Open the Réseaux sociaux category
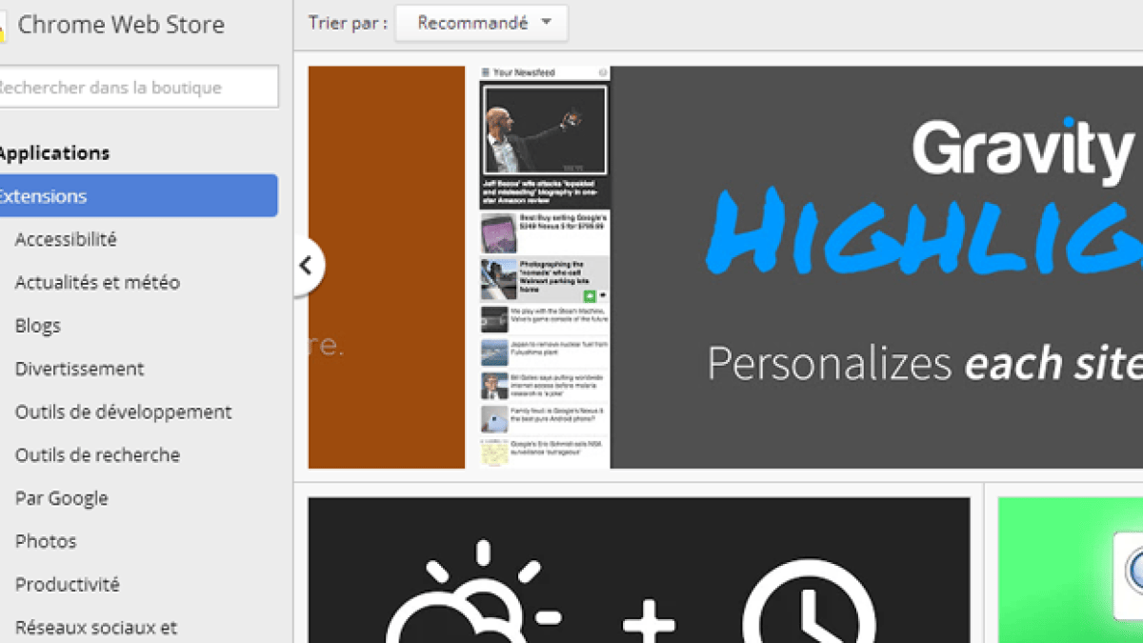Image resolution: width=1143 pixels, height=643 pixels. (x=96, y=627)
